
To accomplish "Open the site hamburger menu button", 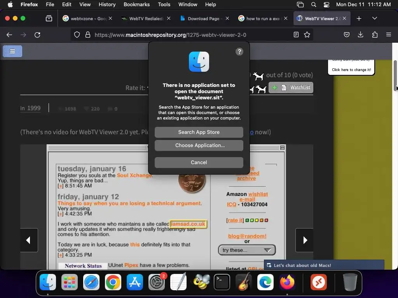I will tap(12, 51).
